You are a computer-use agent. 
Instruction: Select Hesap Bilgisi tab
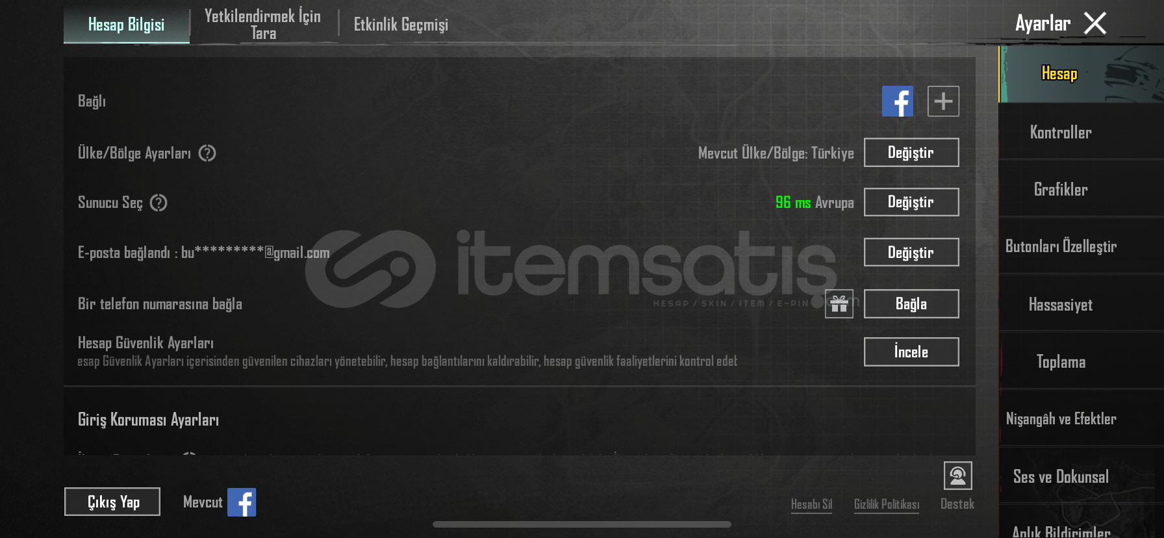click(x=127, y=25)
